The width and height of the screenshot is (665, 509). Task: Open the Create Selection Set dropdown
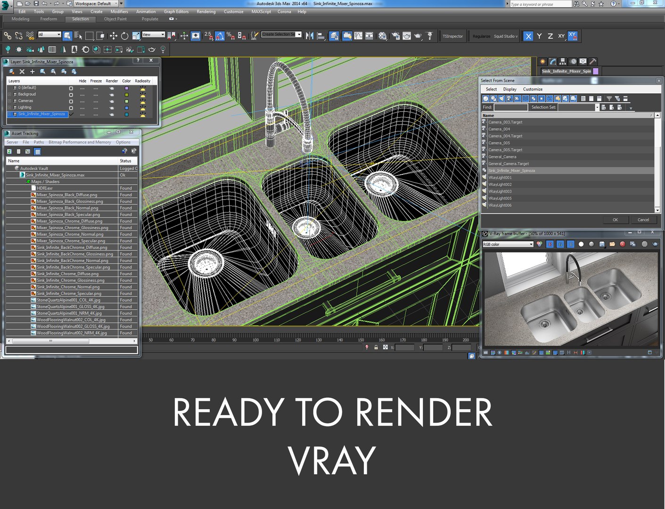pyautogui.click(x=281, y=34)
